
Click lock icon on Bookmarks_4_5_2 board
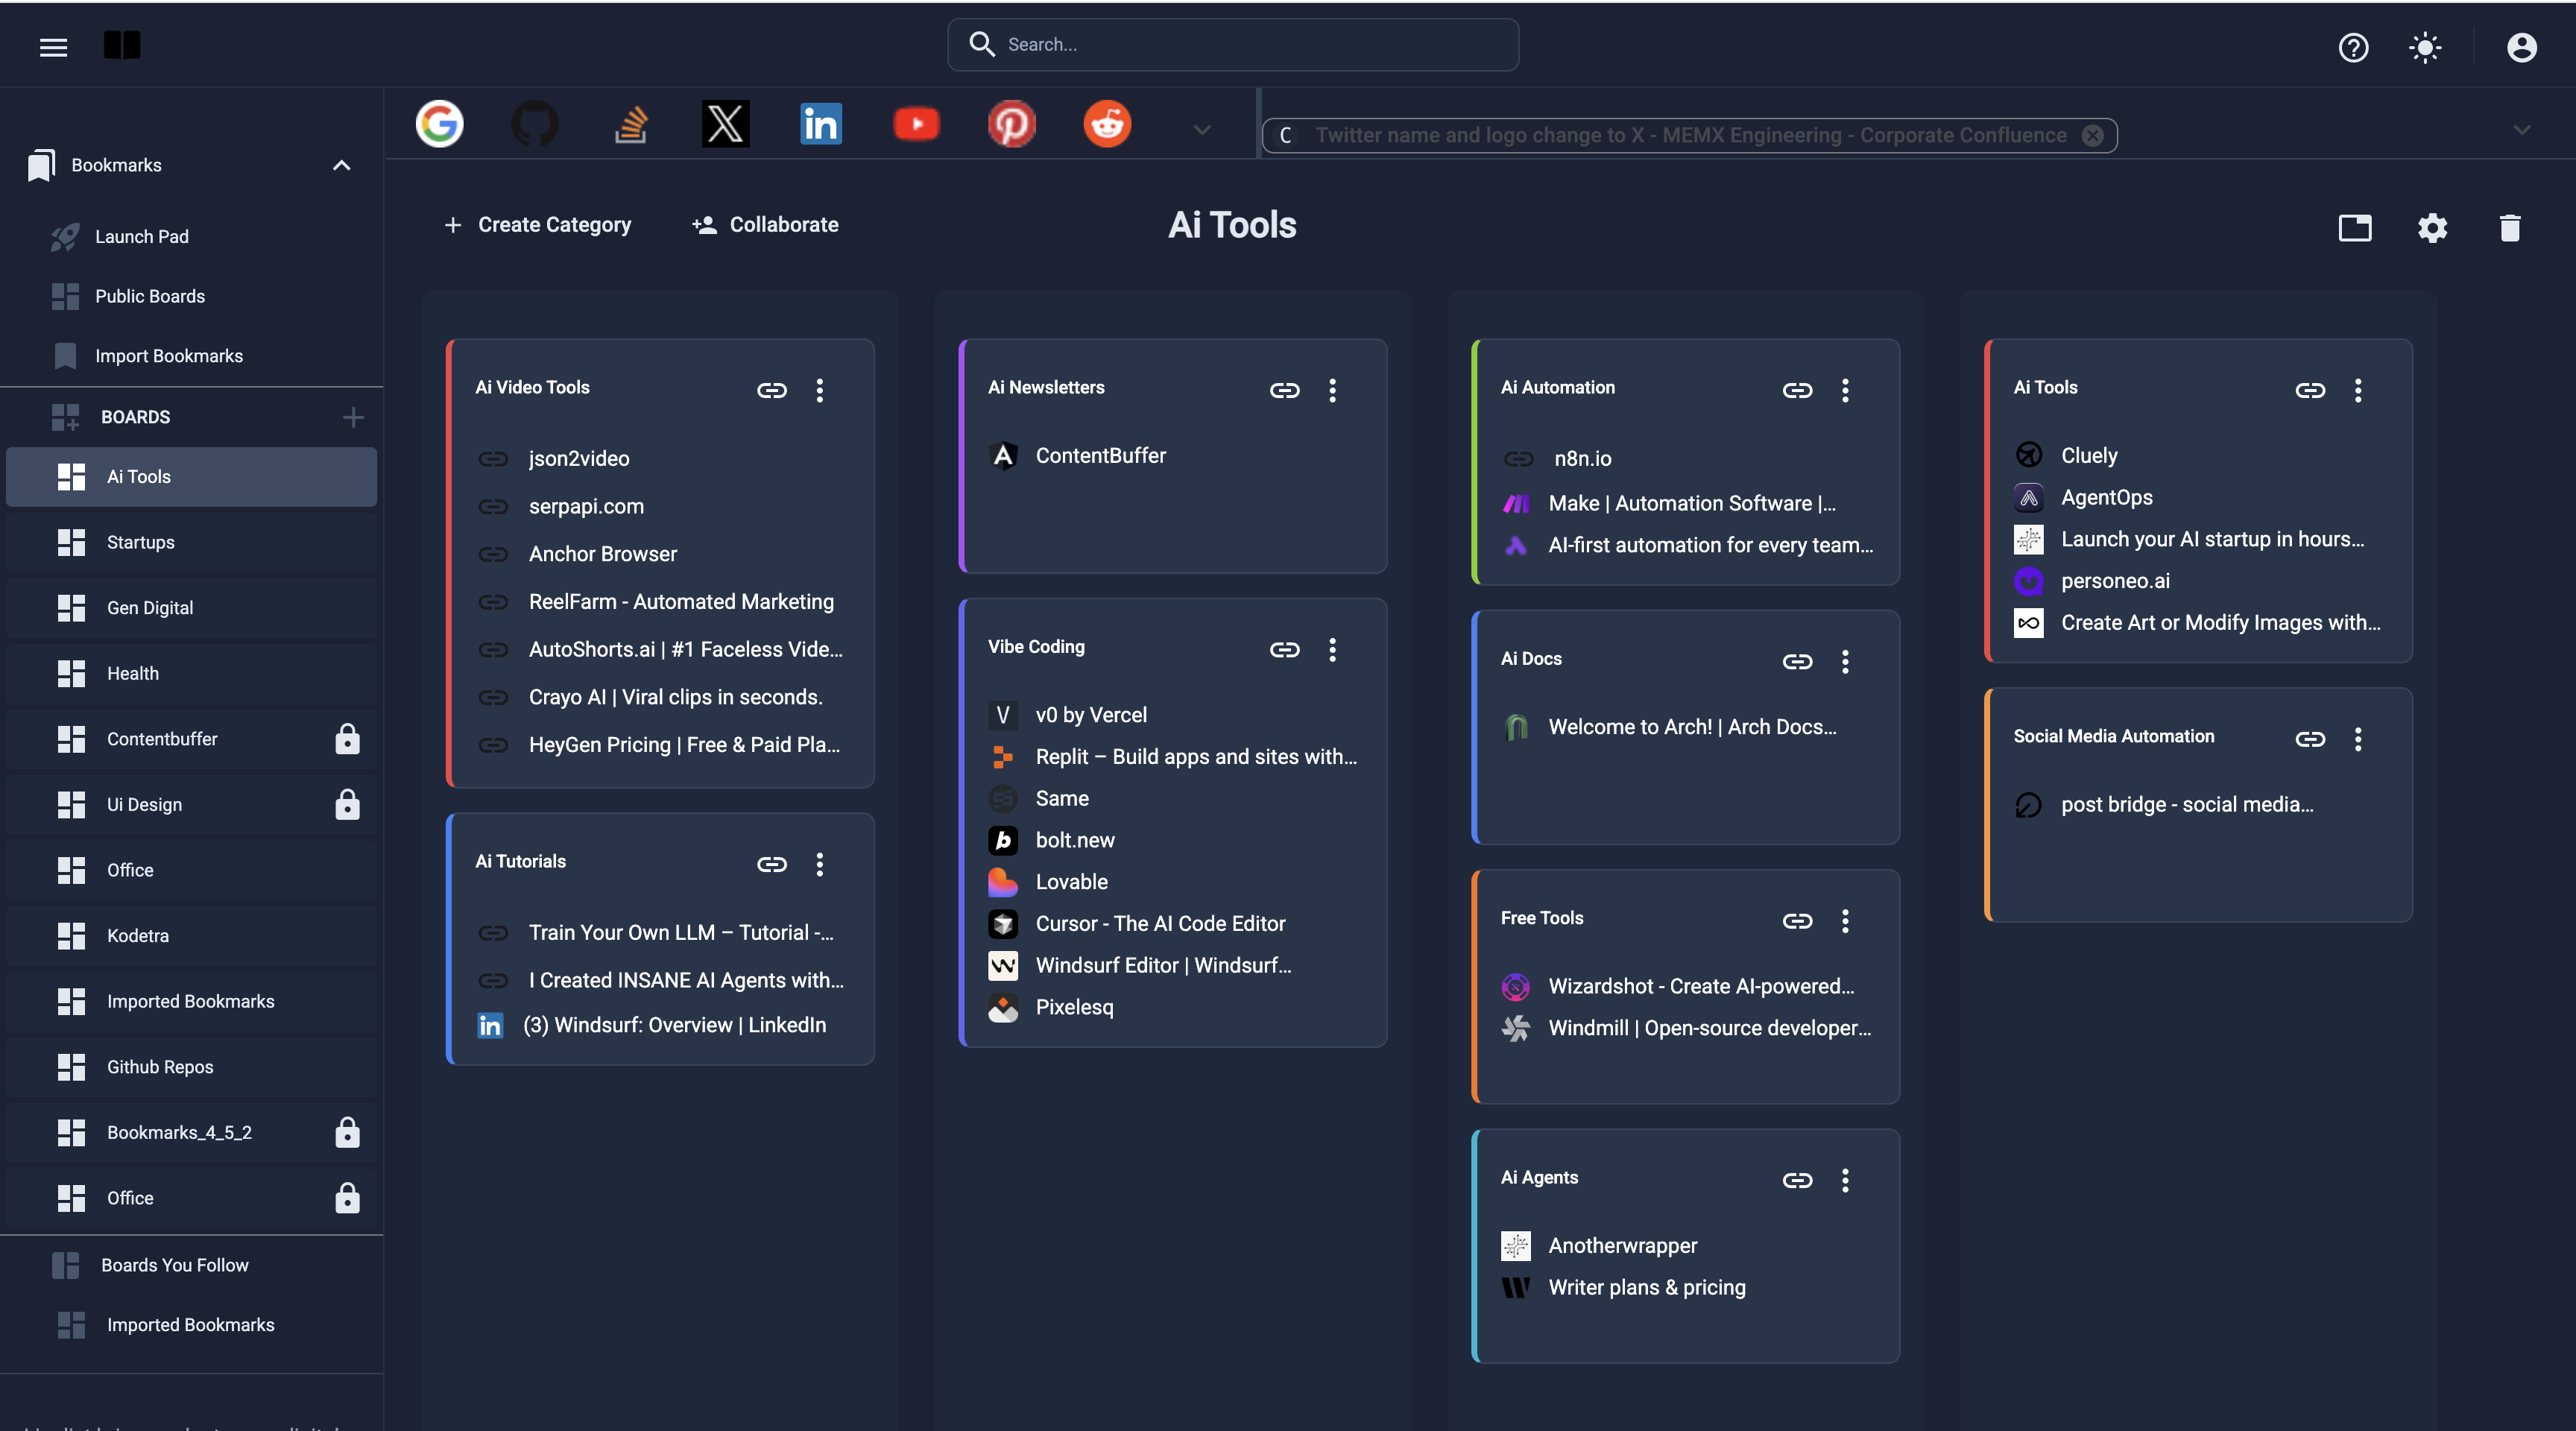pos(347,1132)
